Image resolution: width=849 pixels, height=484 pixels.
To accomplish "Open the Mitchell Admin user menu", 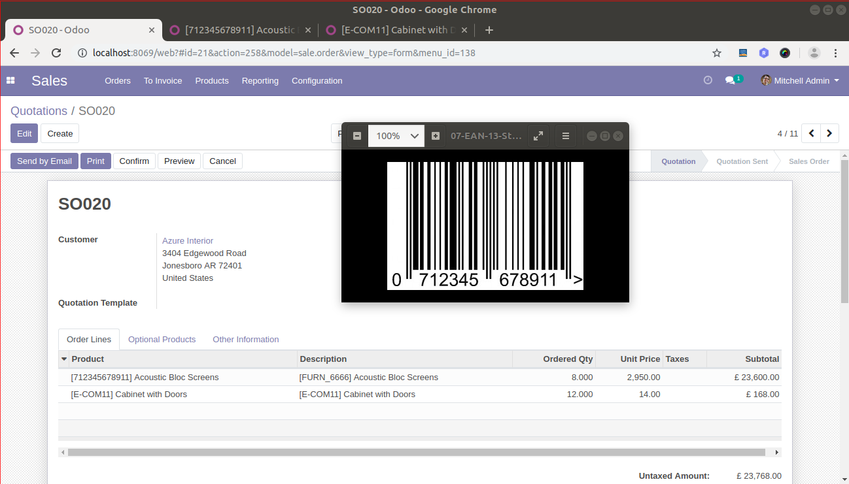I will [x=799, y=80].
